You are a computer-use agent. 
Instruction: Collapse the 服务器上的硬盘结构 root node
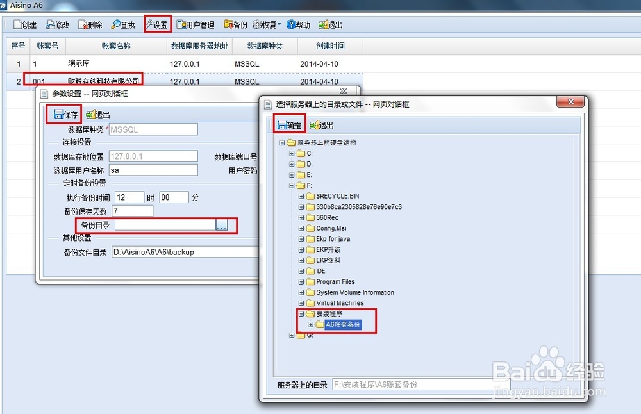point(282,143)
